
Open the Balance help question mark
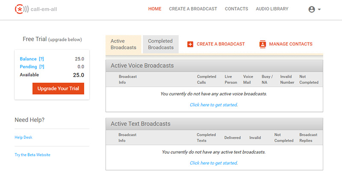pos(41,59)
